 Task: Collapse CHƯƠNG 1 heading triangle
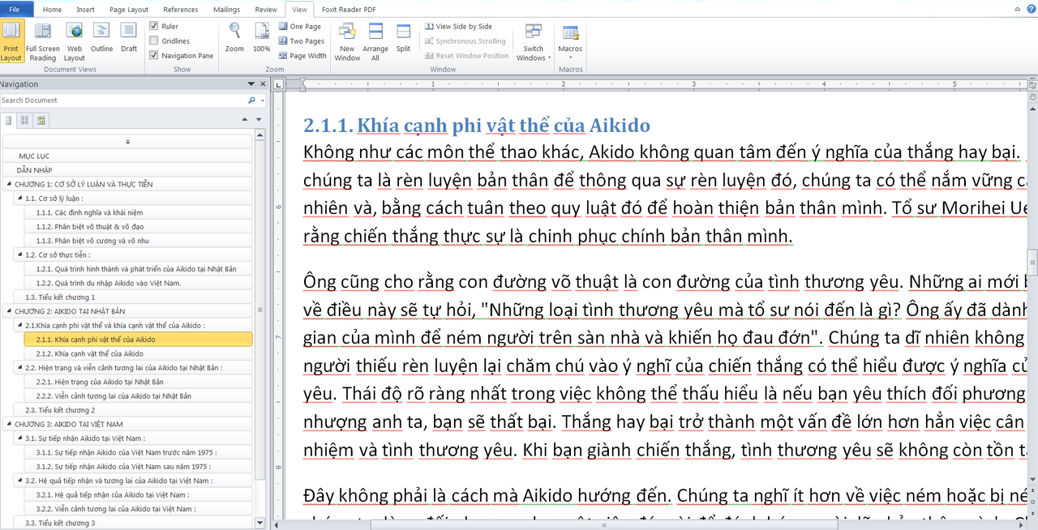click(x=7, y=185)
